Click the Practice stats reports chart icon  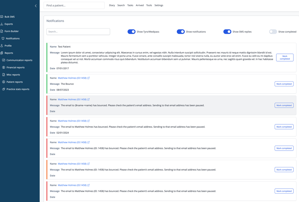coord(4,89)
